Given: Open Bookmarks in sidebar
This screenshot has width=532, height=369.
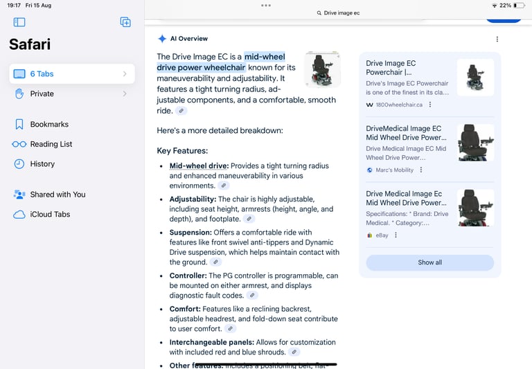Looking at the screenshot, I should [x=49, y=124].
